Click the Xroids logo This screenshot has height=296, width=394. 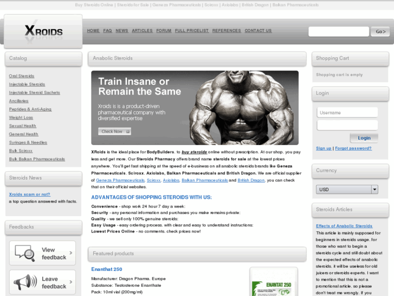coord(43,31)
